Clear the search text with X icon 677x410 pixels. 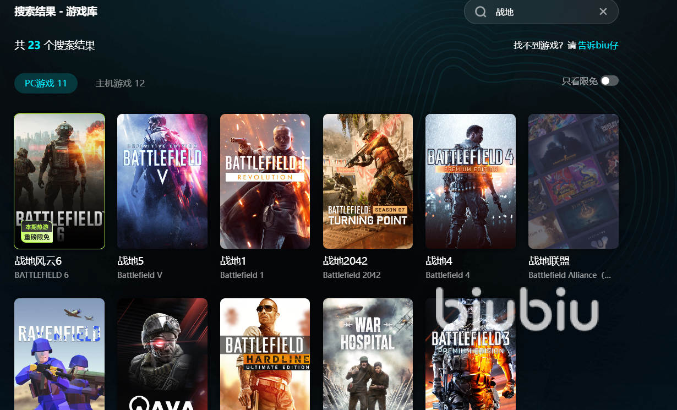pyautogui.click(x=603, y=12)
